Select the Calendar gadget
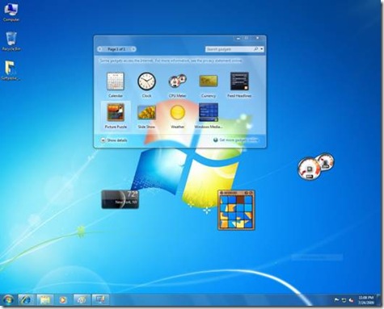 116,81
